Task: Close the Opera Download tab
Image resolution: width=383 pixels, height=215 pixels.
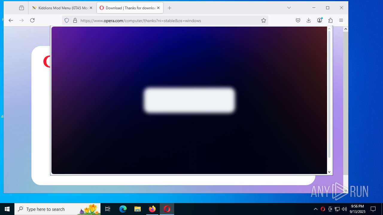Action: [x=158, y=8]
